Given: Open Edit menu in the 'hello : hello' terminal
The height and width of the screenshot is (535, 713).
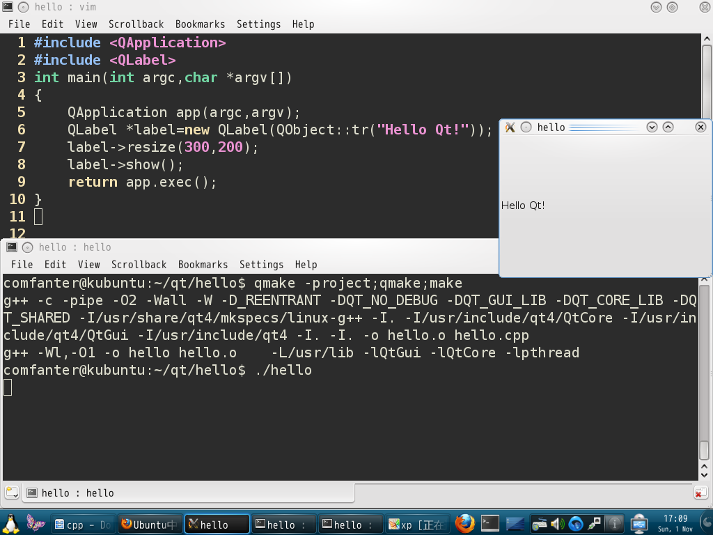Looking at the screenshot, I should [55, 264].
